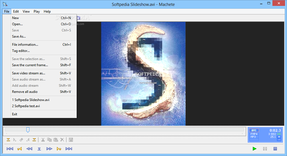Click the 3 882 file size value

(272, 134)
